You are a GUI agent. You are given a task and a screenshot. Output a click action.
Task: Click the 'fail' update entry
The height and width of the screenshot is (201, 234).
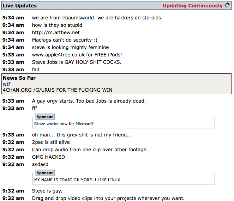point(36,69)
